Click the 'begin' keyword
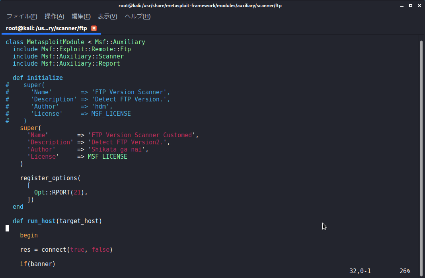Viewport: 425px width, 278px height. tap(29, 235)
